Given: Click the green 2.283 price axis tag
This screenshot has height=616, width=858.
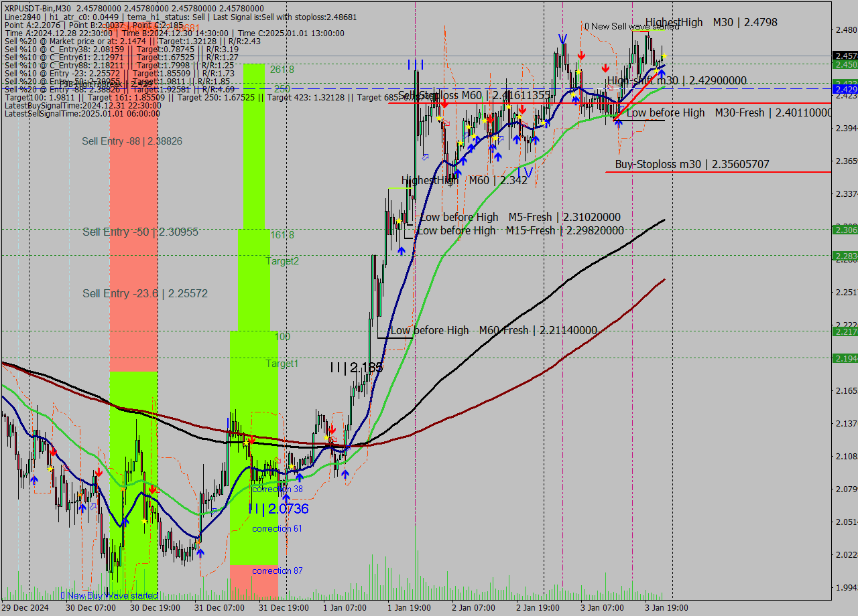Looking at the screenshot, I should [845, 256].
